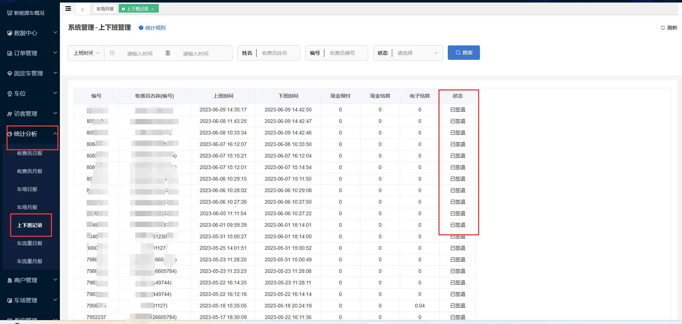Click the 新能源车概况 sidebar icon
The height and width of the screenshot is (324, 682).
pos(10,13)
